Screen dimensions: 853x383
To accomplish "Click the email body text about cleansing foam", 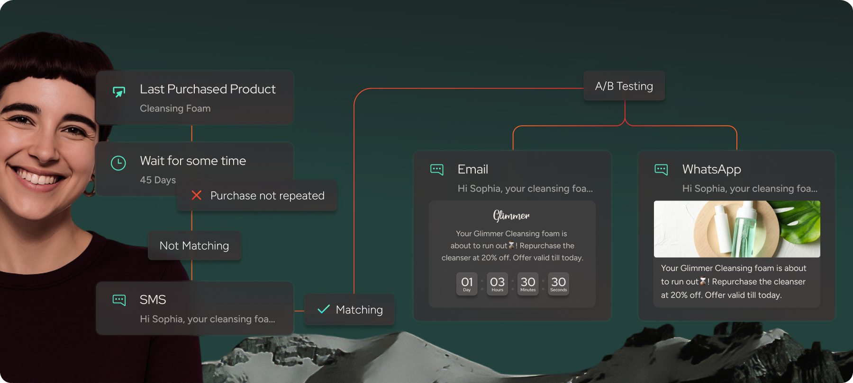I will pyautogui.click(x=512, y=245).
